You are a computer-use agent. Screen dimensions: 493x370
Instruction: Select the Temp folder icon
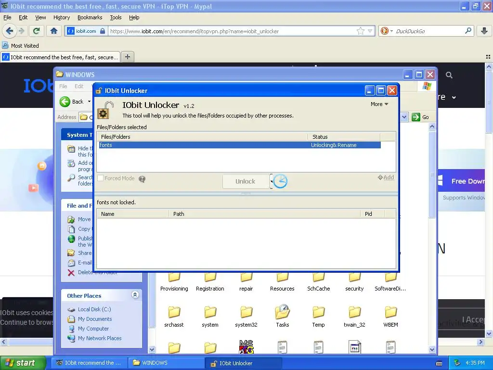tap(319, 316)
